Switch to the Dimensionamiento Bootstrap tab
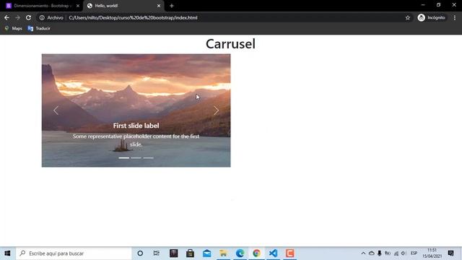 tap(41, 6)
